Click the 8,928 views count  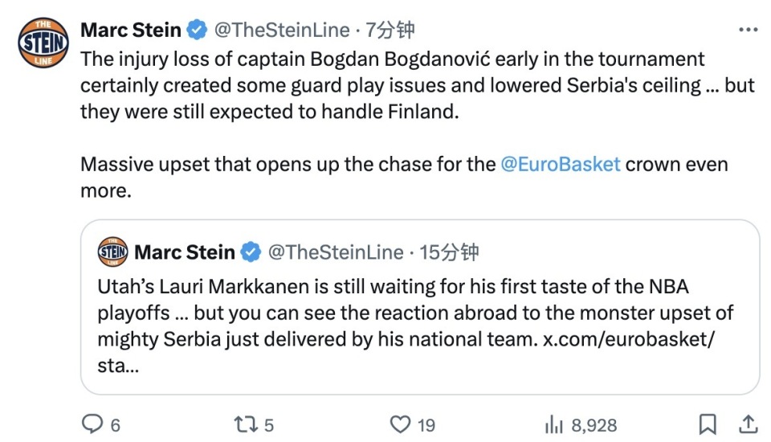[594, 424]
